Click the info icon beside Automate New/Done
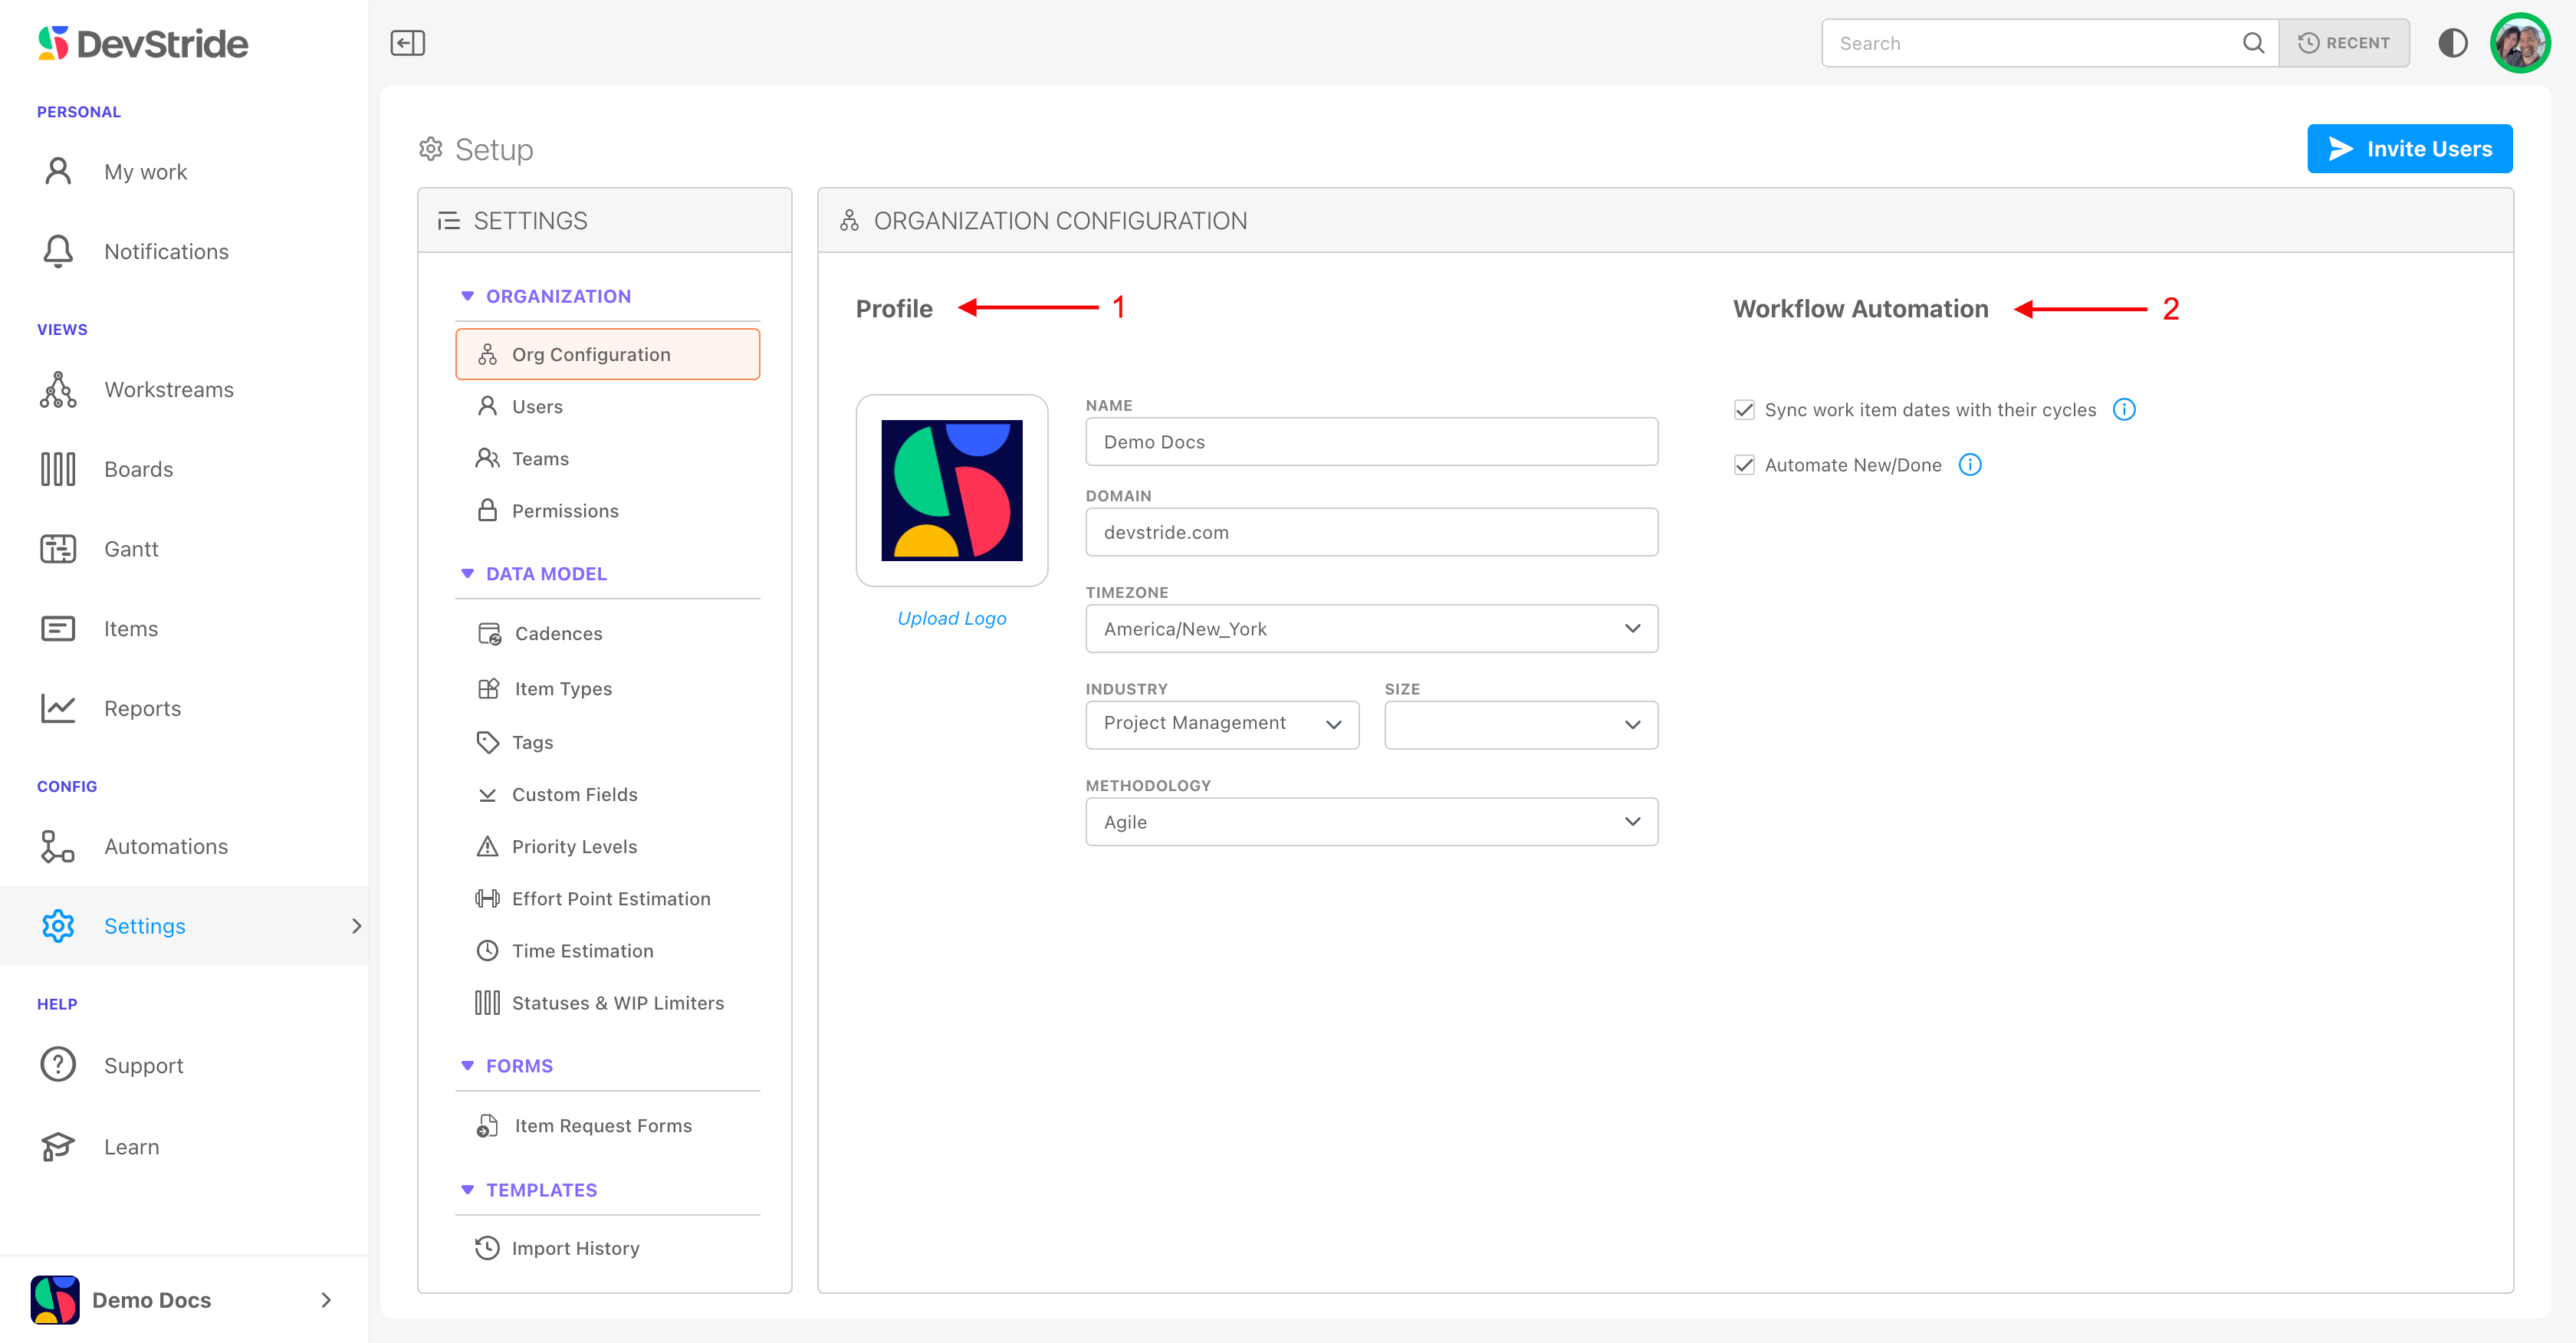2576x1343 pixels. point(1969,465)
